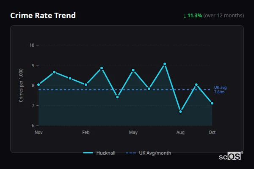Click the 'Feb' x-axis label
The width and height of the screenshot is (254, 169).
[x=86, y=132]
